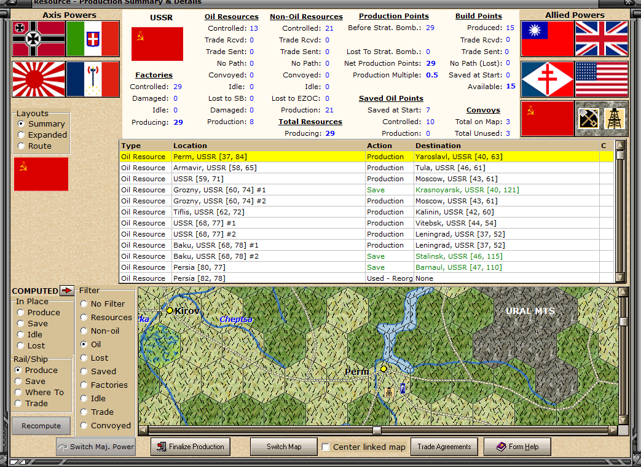Set filter to No Filter

(103, 304)
